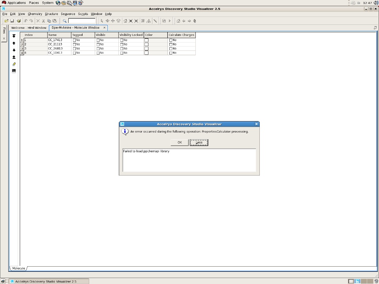Select the Rotate view tool

(107, 21)
